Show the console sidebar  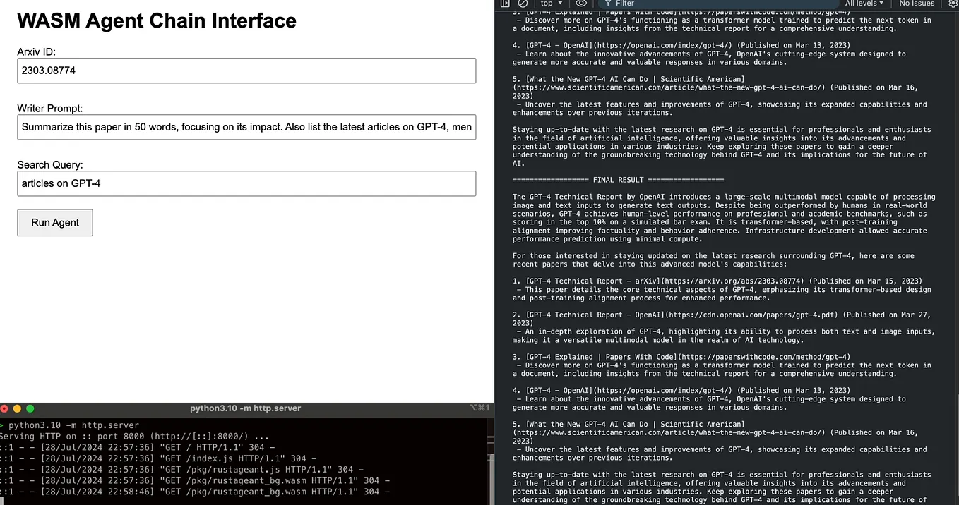[x=506, y=4]
